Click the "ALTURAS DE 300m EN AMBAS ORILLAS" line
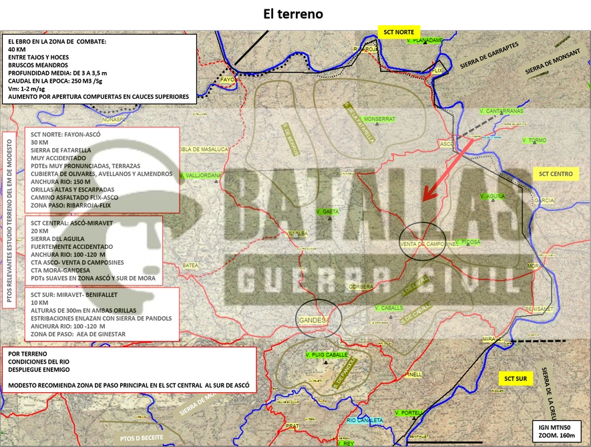Image resolution: width=591 pixels, height=447 pixels. (x=83, y=311)
